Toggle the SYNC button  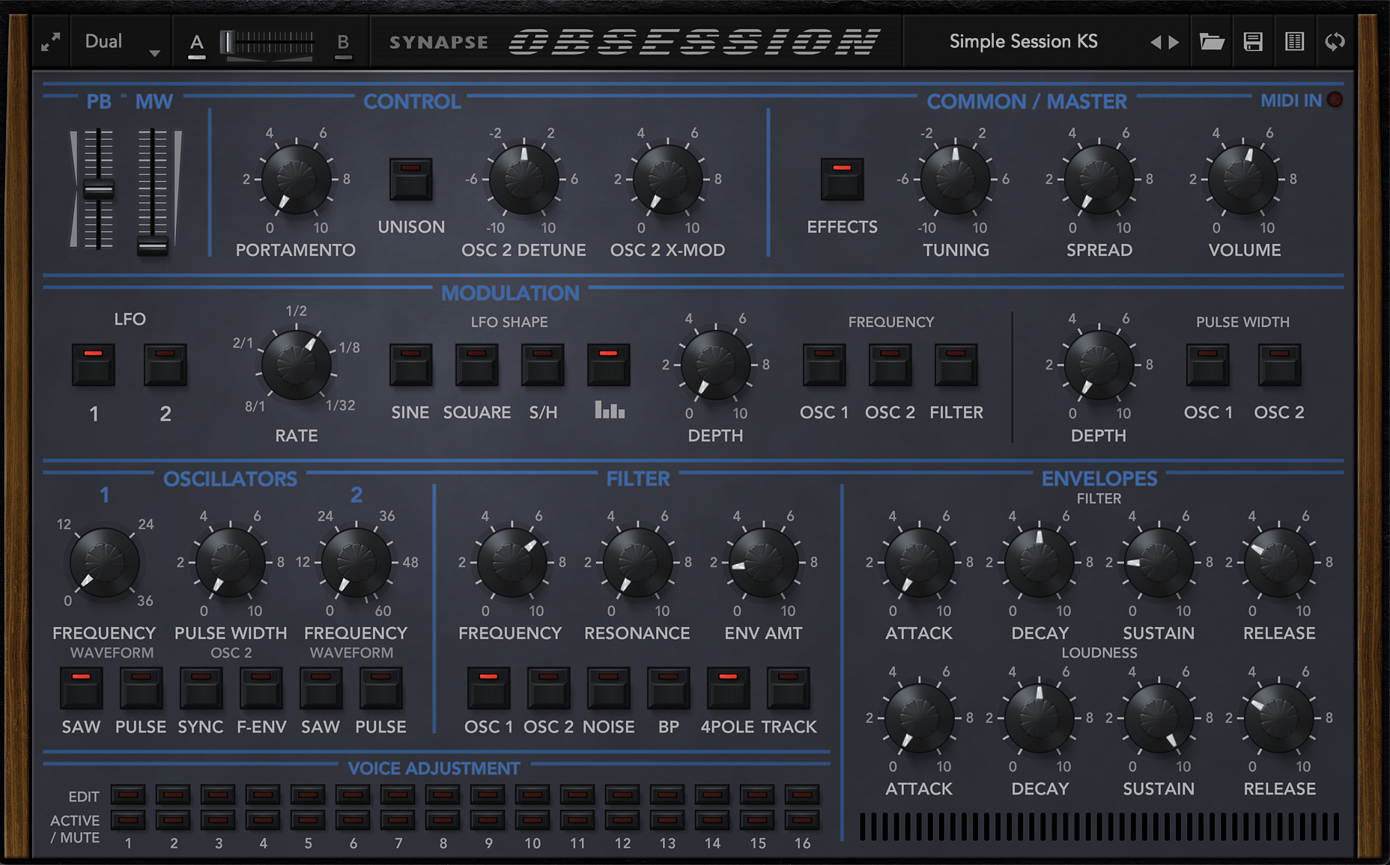point(201,688)
